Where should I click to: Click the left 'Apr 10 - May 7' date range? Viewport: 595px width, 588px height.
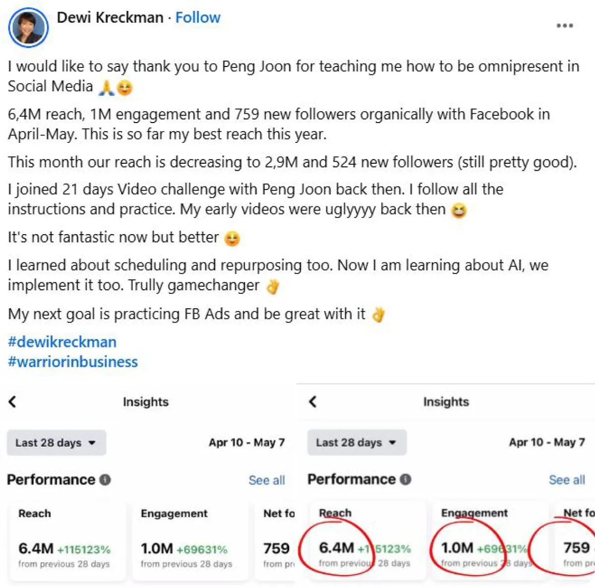246,443
